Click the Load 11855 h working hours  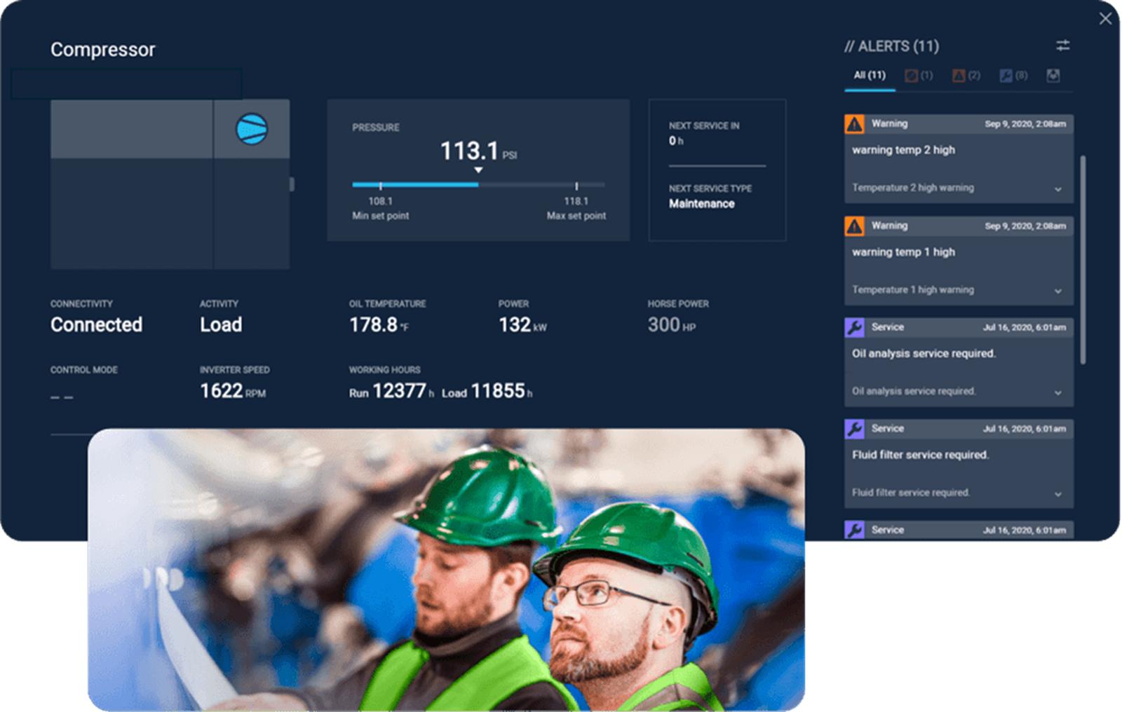tap(487, 391)
